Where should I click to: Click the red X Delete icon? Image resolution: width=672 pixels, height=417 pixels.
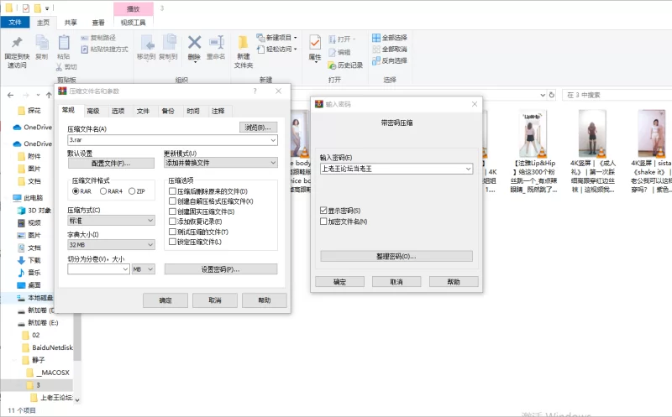(x=194, y=43)
